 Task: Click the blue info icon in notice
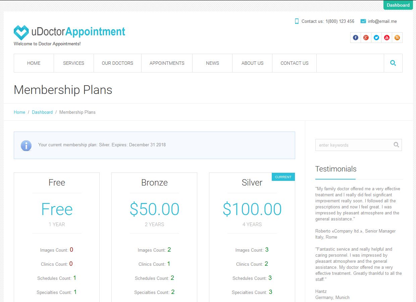[x=26, y=145]
